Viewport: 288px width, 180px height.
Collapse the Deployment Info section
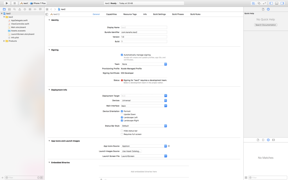(x=49, y=90)
